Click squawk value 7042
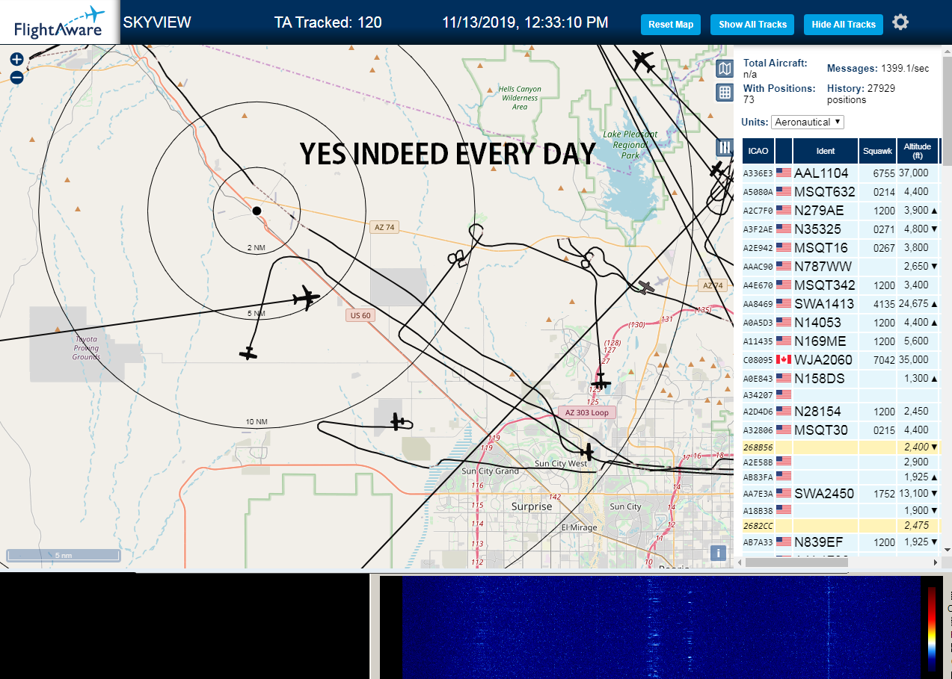The height and width of the screenshot is (679, 952). pos(884,359)
